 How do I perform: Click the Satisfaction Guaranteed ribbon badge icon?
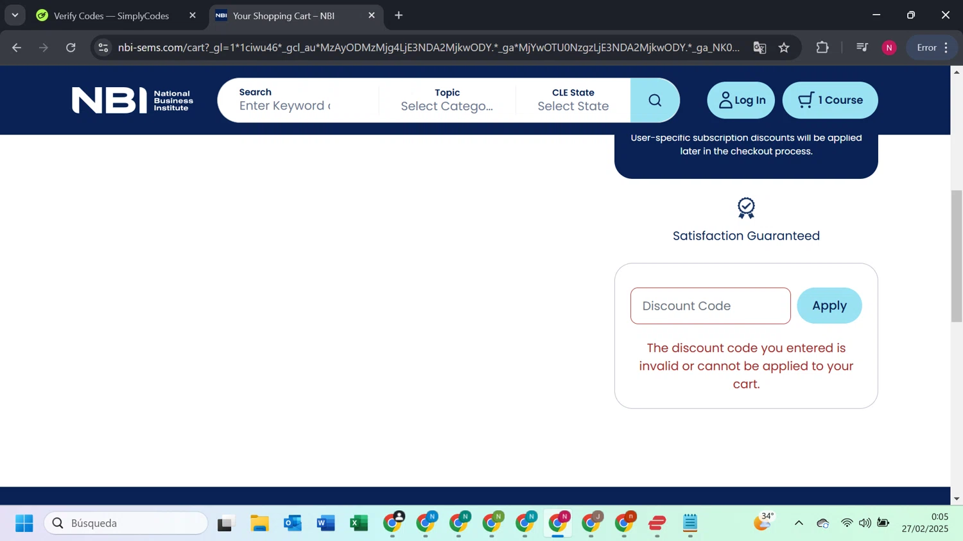746,208
